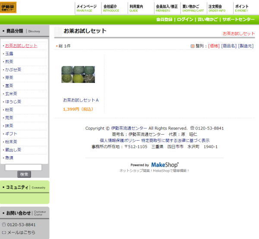Open 買い物かご shopping cart in top nav
The width and height of the screenshot is (259, 239).
190,8
